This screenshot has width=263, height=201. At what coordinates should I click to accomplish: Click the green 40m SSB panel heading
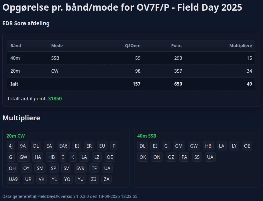[x=147, y=136]
